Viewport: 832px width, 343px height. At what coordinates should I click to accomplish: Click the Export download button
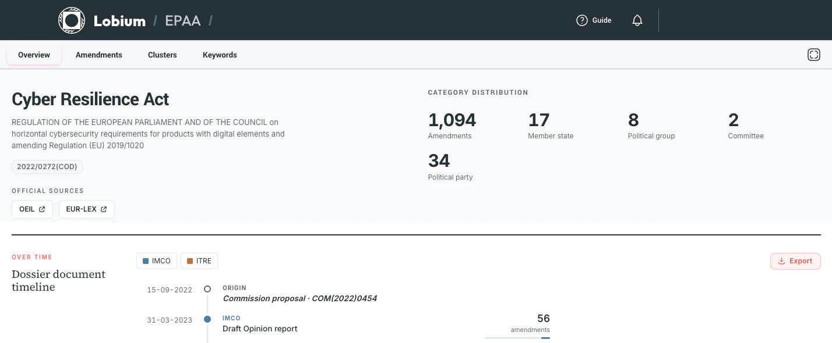click(795, 261)
